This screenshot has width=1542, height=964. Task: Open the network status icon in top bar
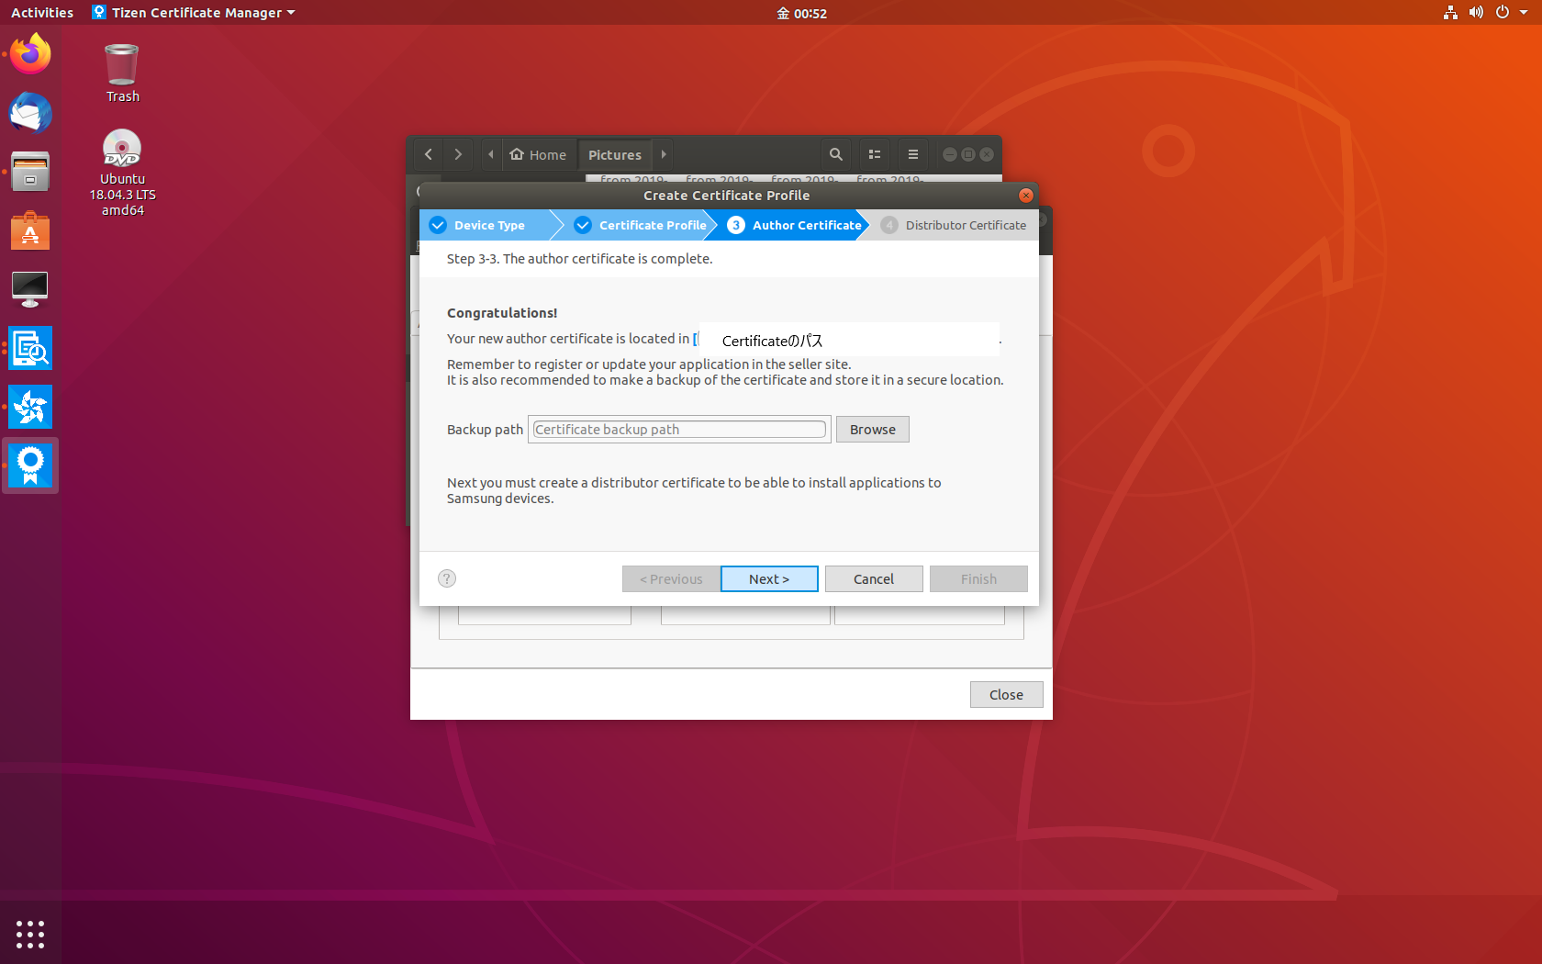tap(1450, 13)
